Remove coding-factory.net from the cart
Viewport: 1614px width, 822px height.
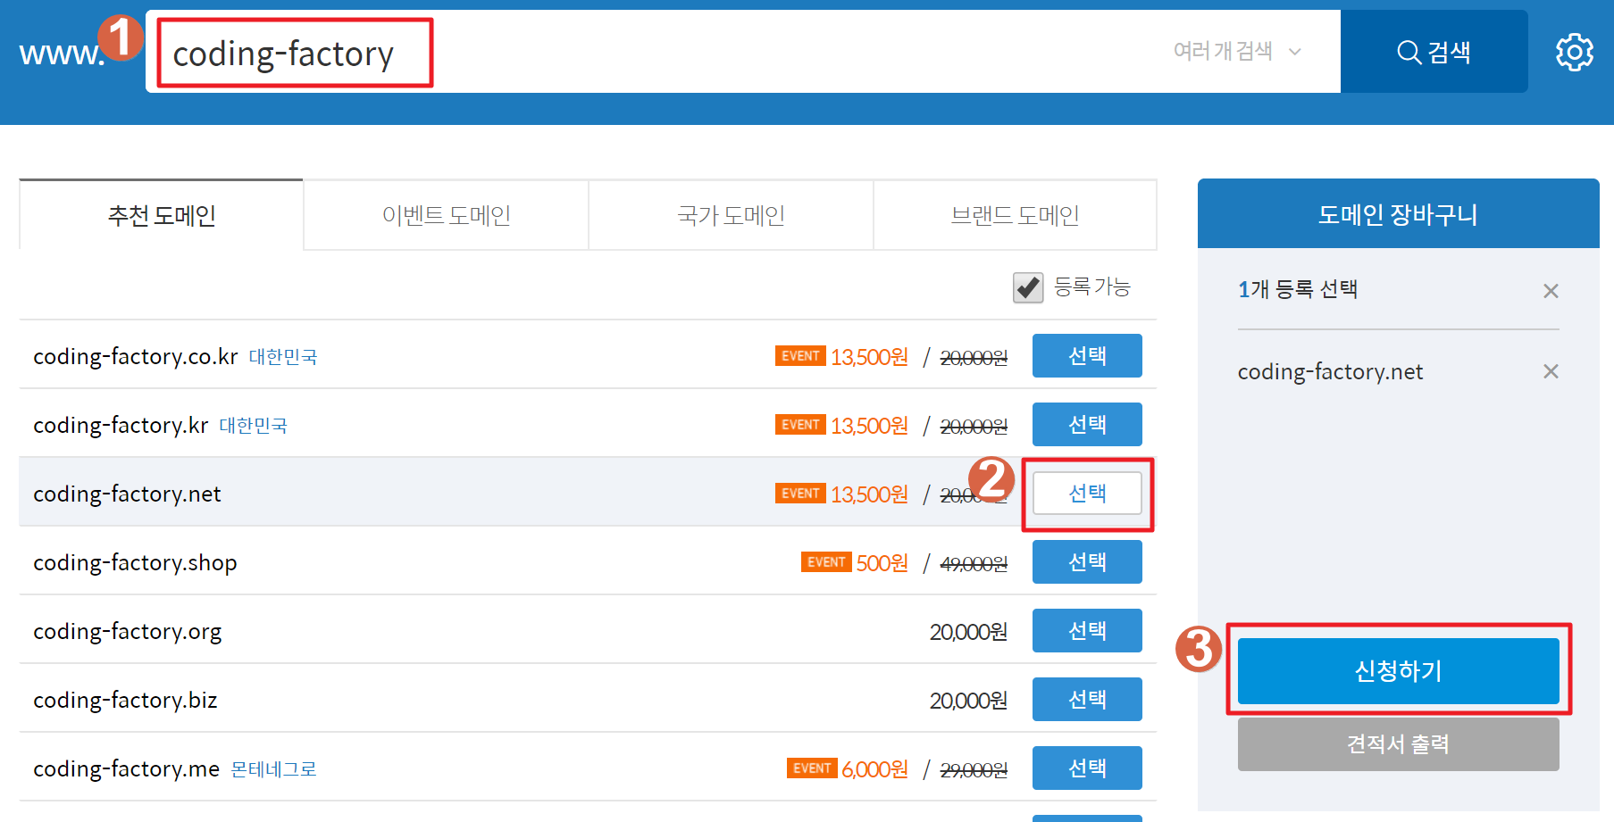pyautogui.click(x=1551, y=371)
